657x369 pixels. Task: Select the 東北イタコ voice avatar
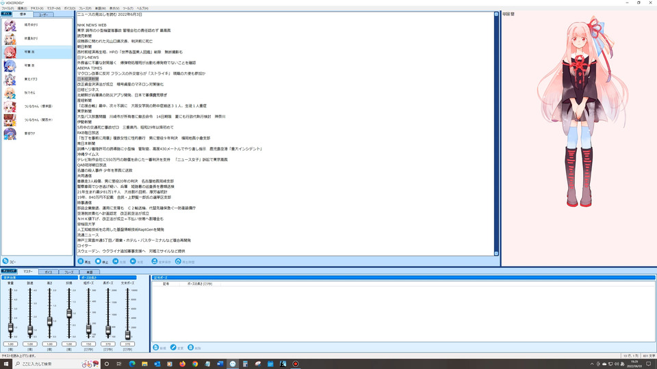(10, 79)
